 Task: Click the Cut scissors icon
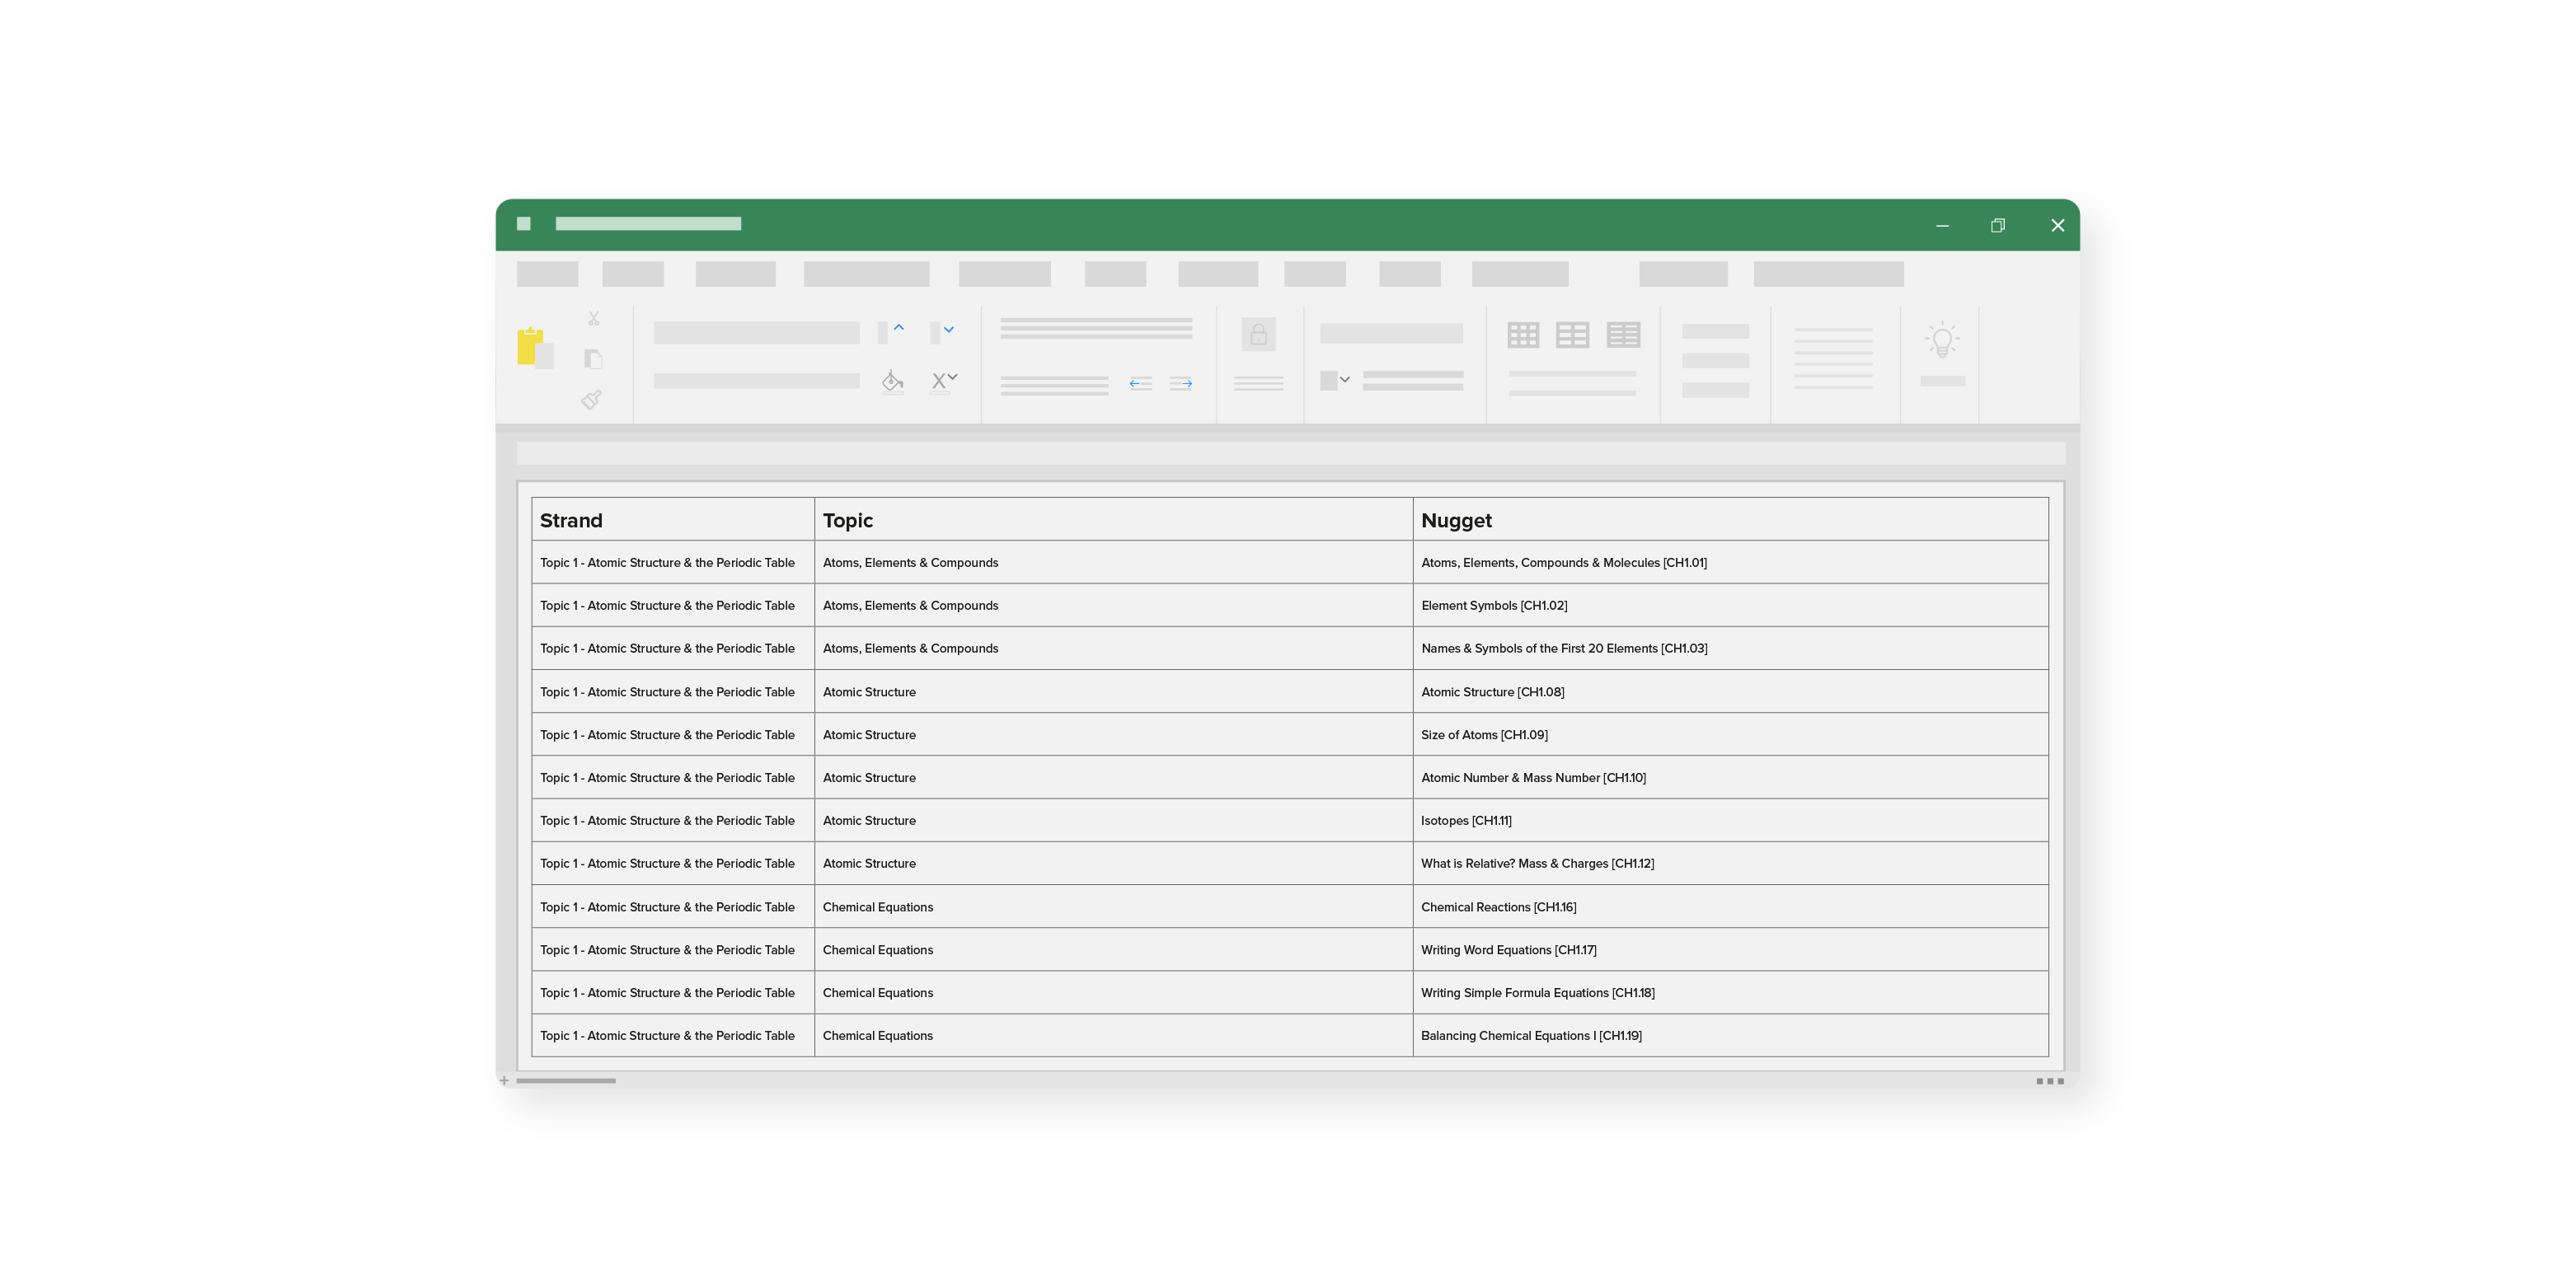pyautogui.click(x=594, y=318)
